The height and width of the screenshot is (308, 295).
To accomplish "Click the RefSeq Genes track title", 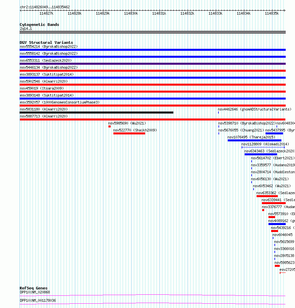I will [33, 288].
